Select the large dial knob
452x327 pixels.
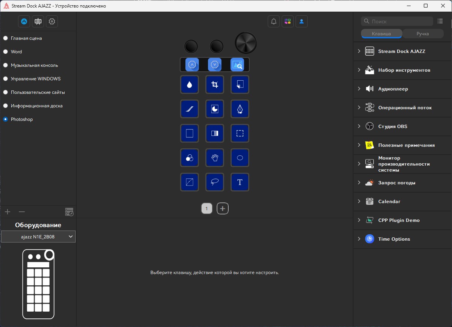coord(246,43)
